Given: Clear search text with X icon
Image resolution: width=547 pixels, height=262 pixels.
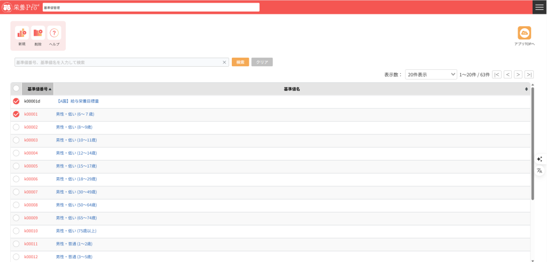Looking at the screenshot, I should [x=224, y=62].
